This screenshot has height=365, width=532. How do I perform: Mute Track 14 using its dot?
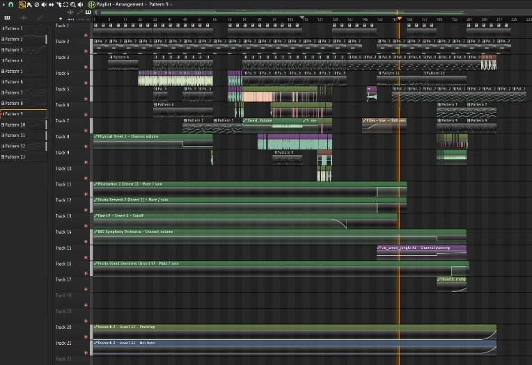pos(86,242)
